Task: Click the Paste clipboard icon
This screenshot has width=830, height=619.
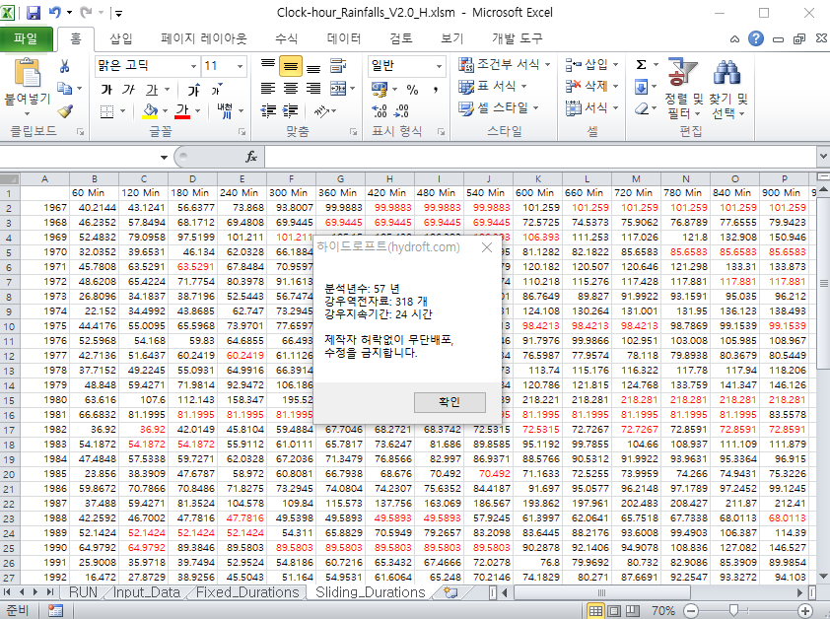Action: click(x=27, y=73)
